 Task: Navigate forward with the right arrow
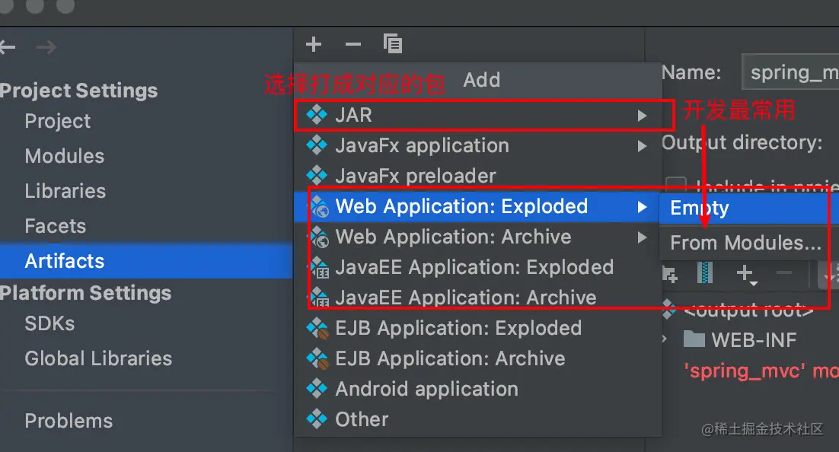46,47
